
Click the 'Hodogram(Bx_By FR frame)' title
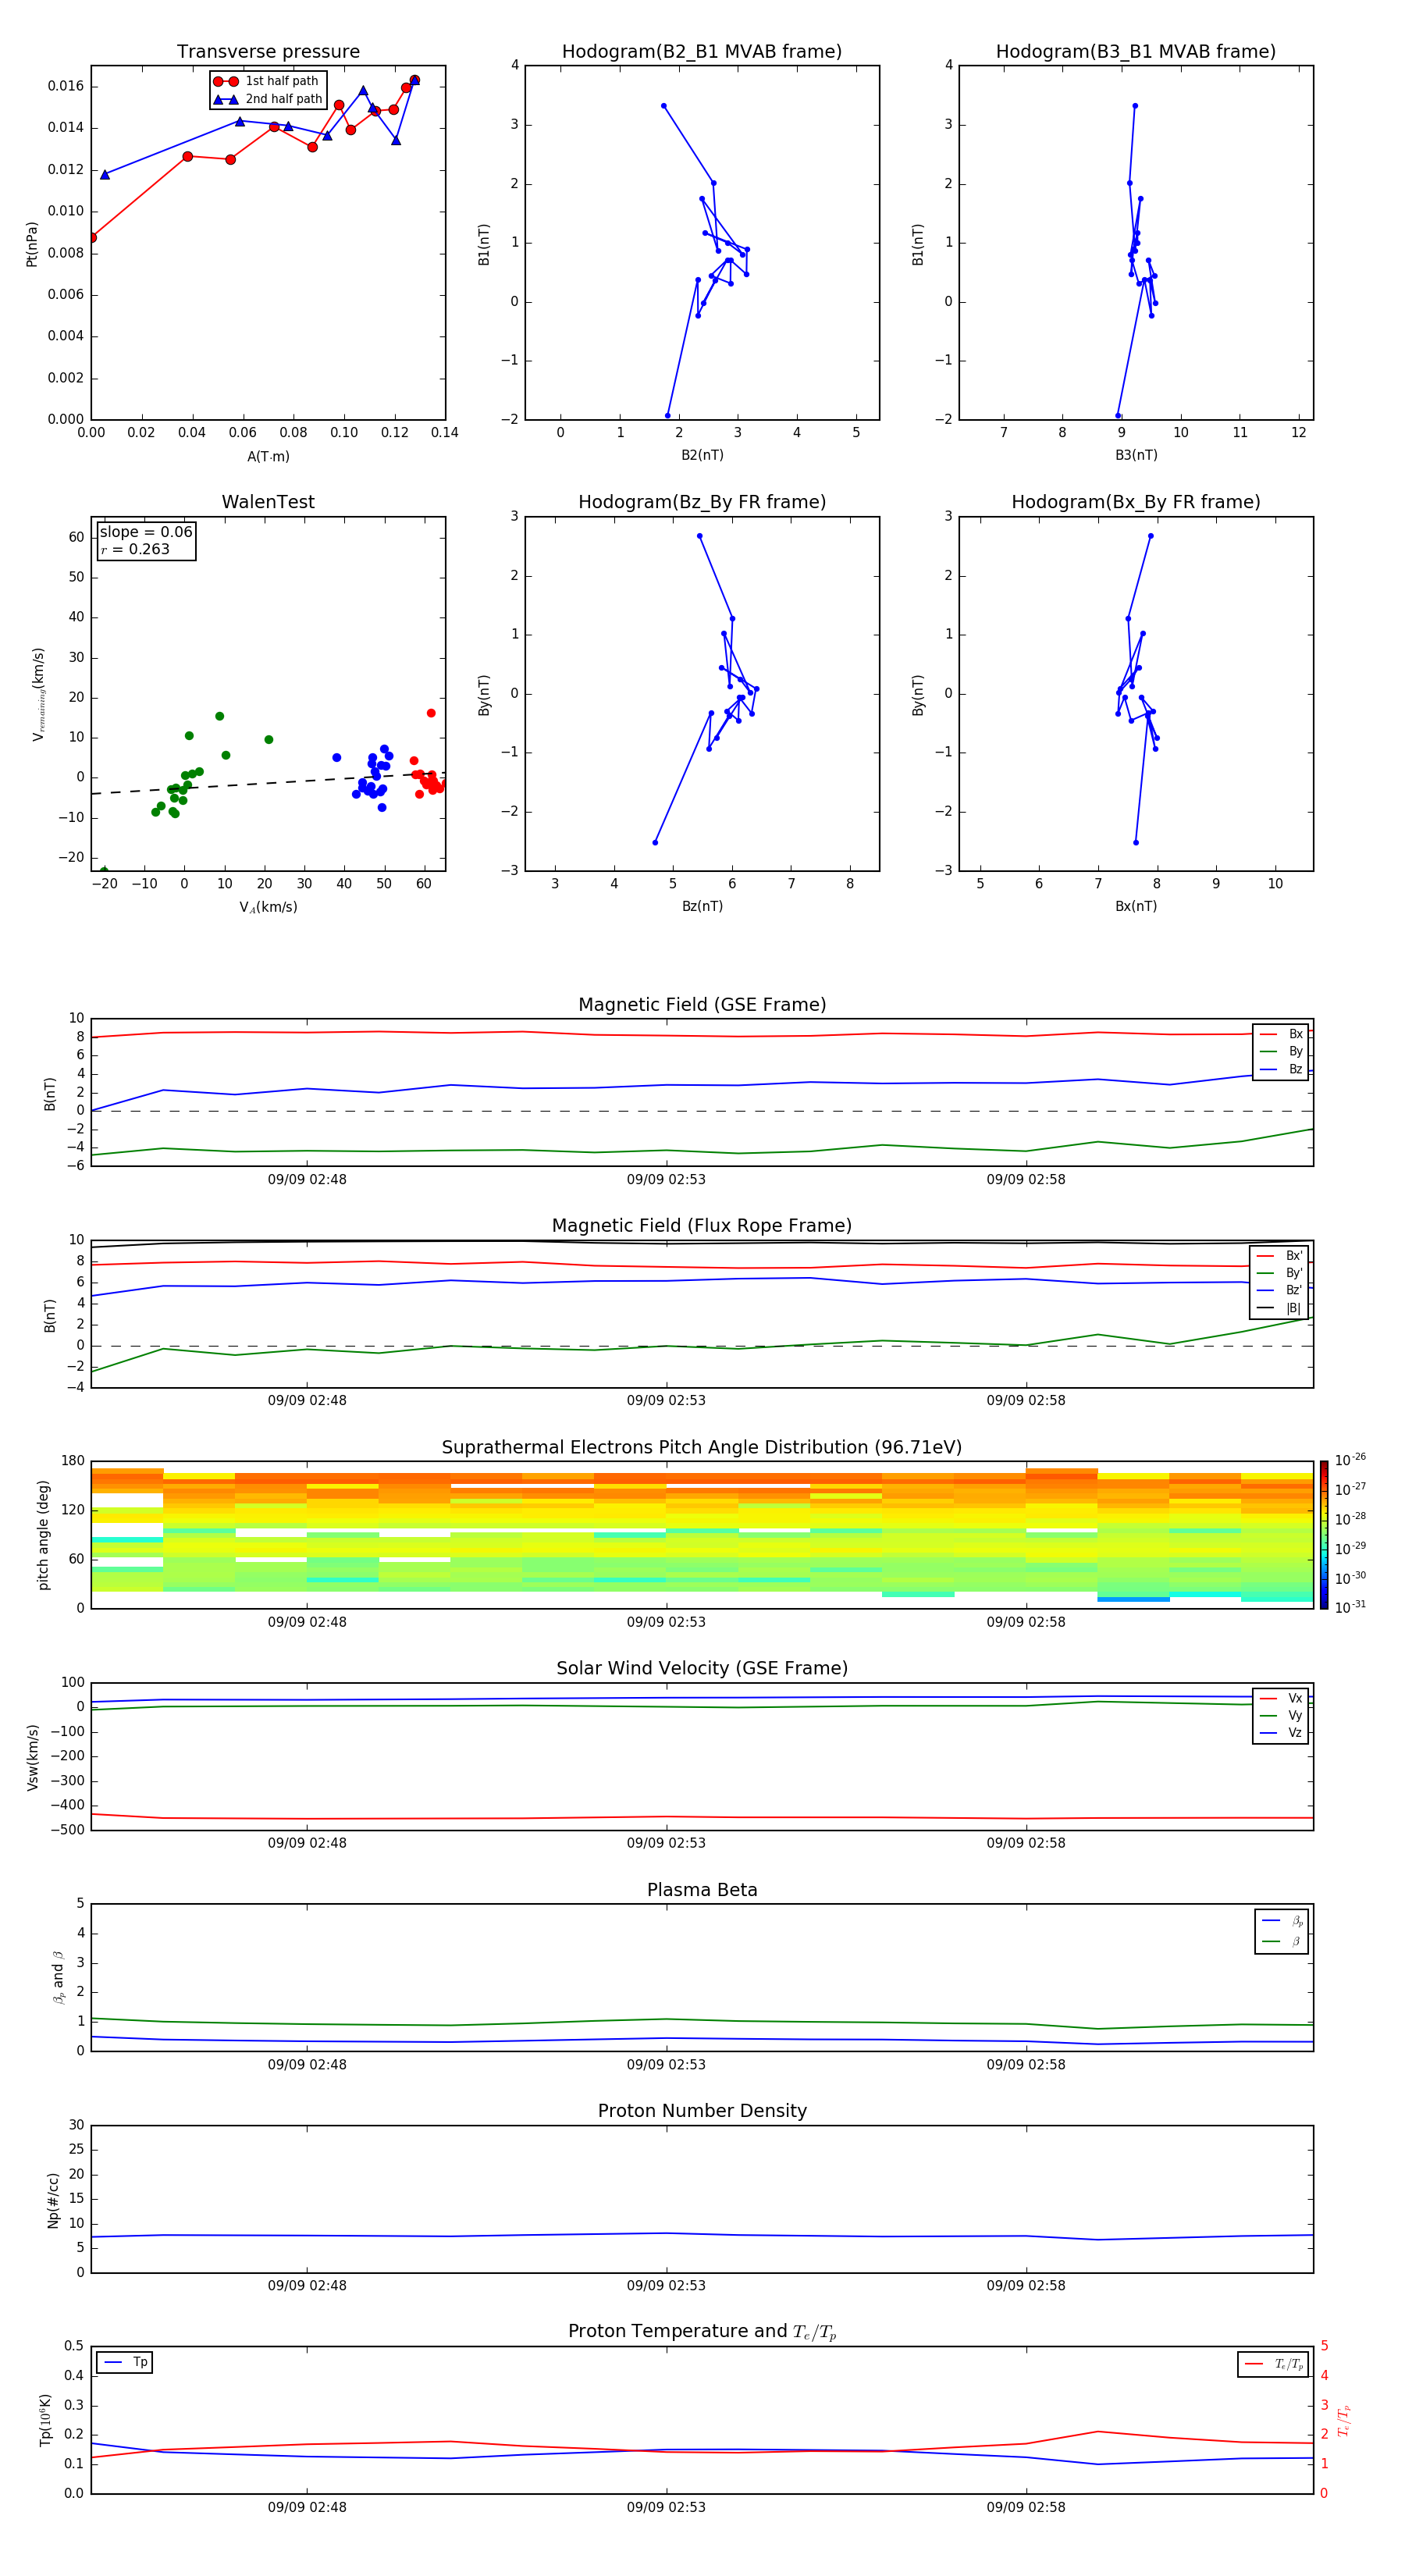pos(1136,502)
